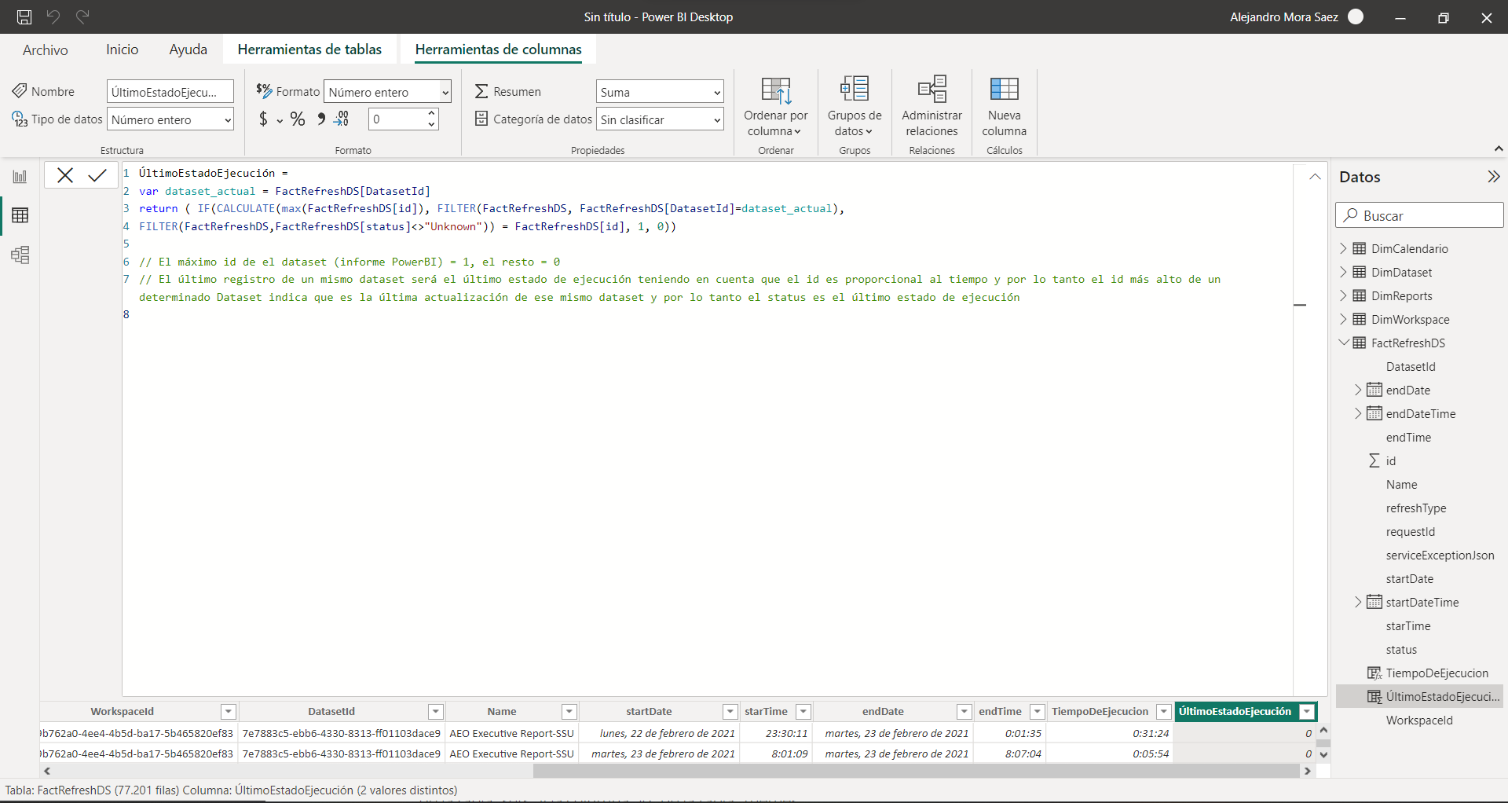Apply percentage format to the column

click(297, 119)
